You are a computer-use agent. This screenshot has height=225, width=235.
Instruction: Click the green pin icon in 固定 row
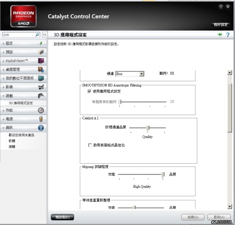(41, 43)
